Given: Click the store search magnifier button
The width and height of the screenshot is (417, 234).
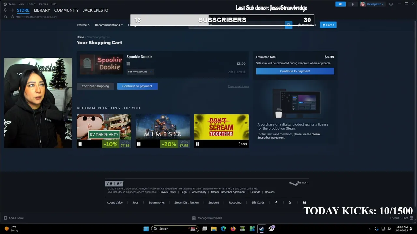Looking at the screenshot, I should click(x=289, y=25).
